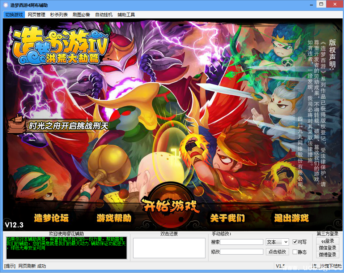Click the 点击修改 button
This screenshot has height=273, width=344.
pyautogui.click(x=277, y=252)
